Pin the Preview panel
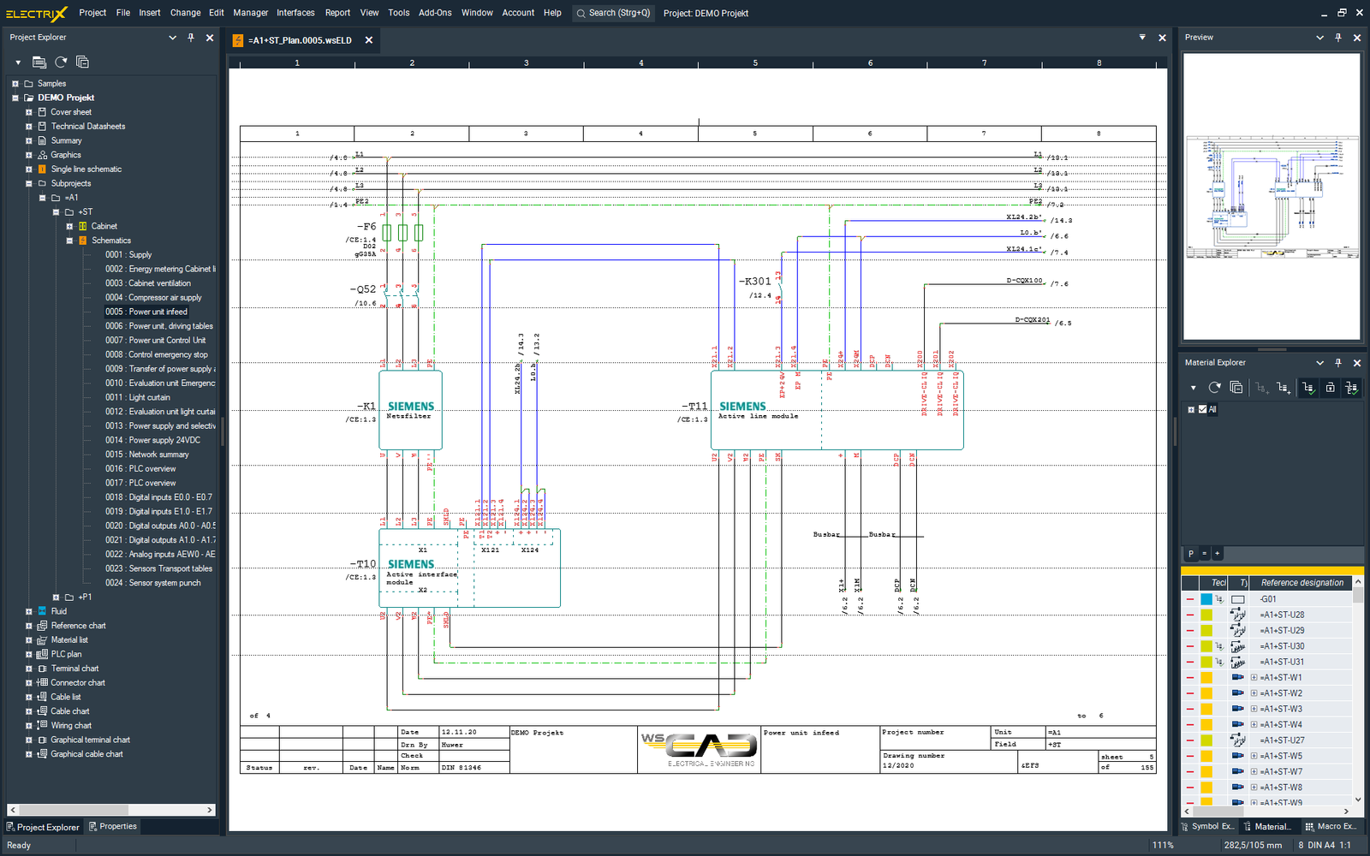Screen dimensions: 1370x856 pyautogui.click(x=1338, y=38)
